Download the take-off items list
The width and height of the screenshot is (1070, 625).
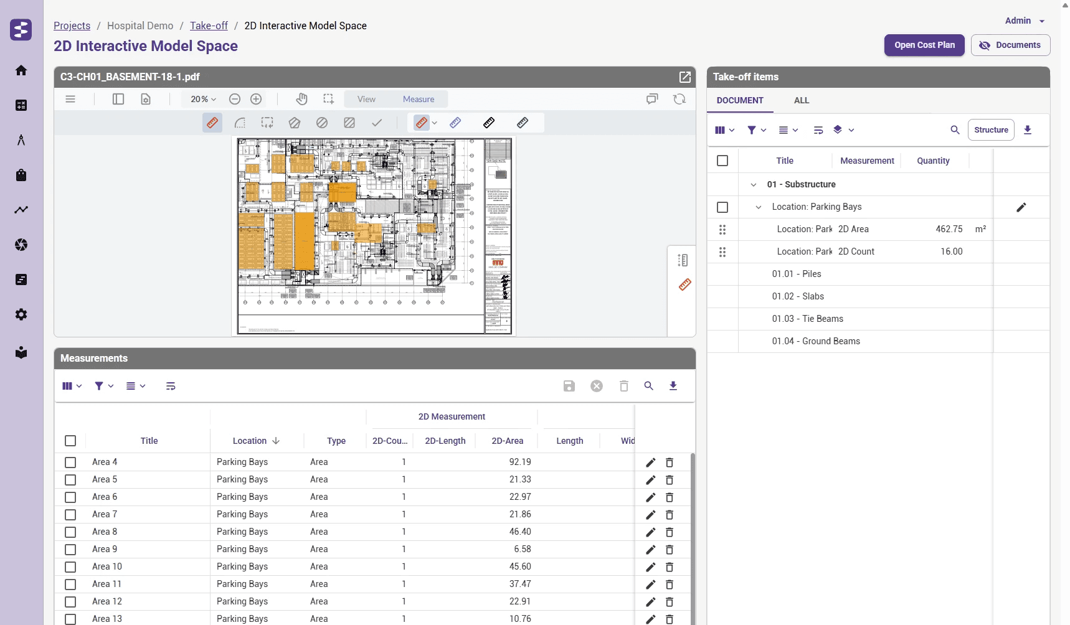point(1028,130)
